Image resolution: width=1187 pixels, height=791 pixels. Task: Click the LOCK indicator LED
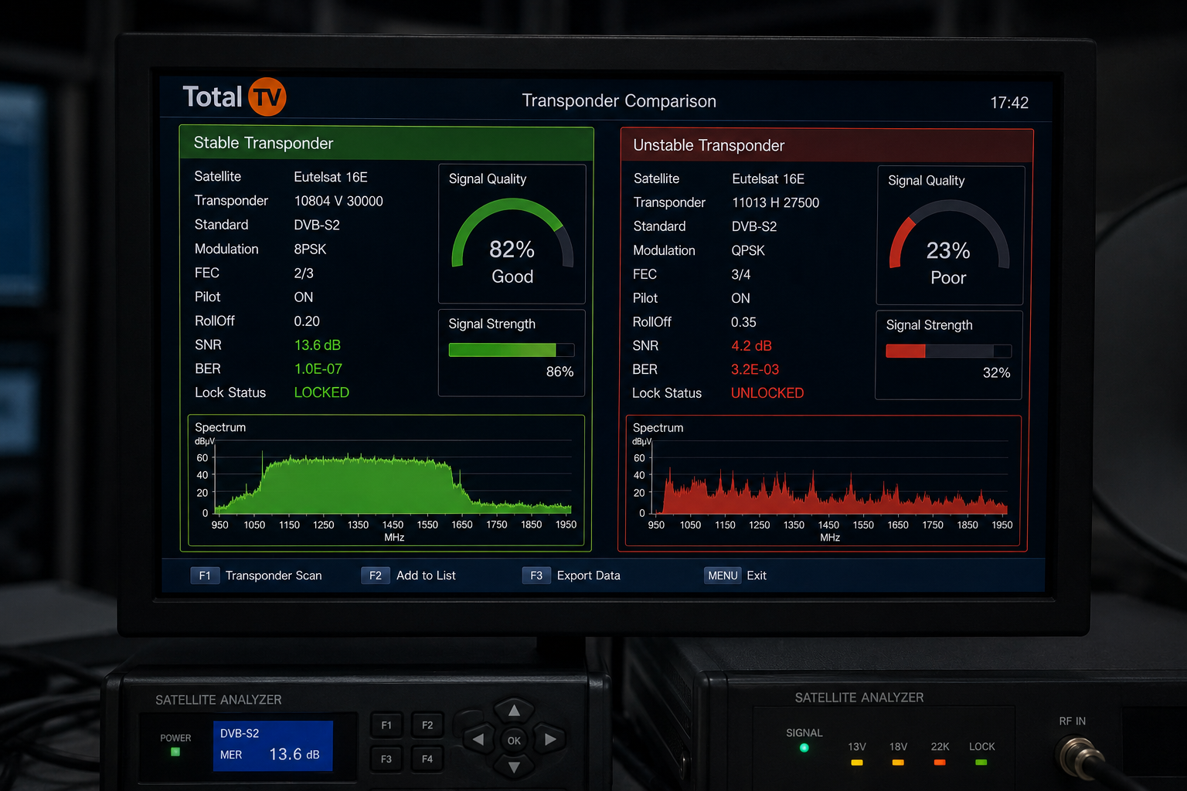coord(981,762)
